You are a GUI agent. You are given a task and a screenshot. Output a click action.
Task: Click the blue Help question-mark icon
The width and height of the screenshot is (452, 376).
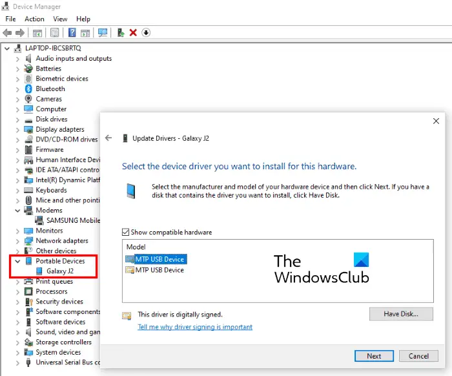coord(72,32)
